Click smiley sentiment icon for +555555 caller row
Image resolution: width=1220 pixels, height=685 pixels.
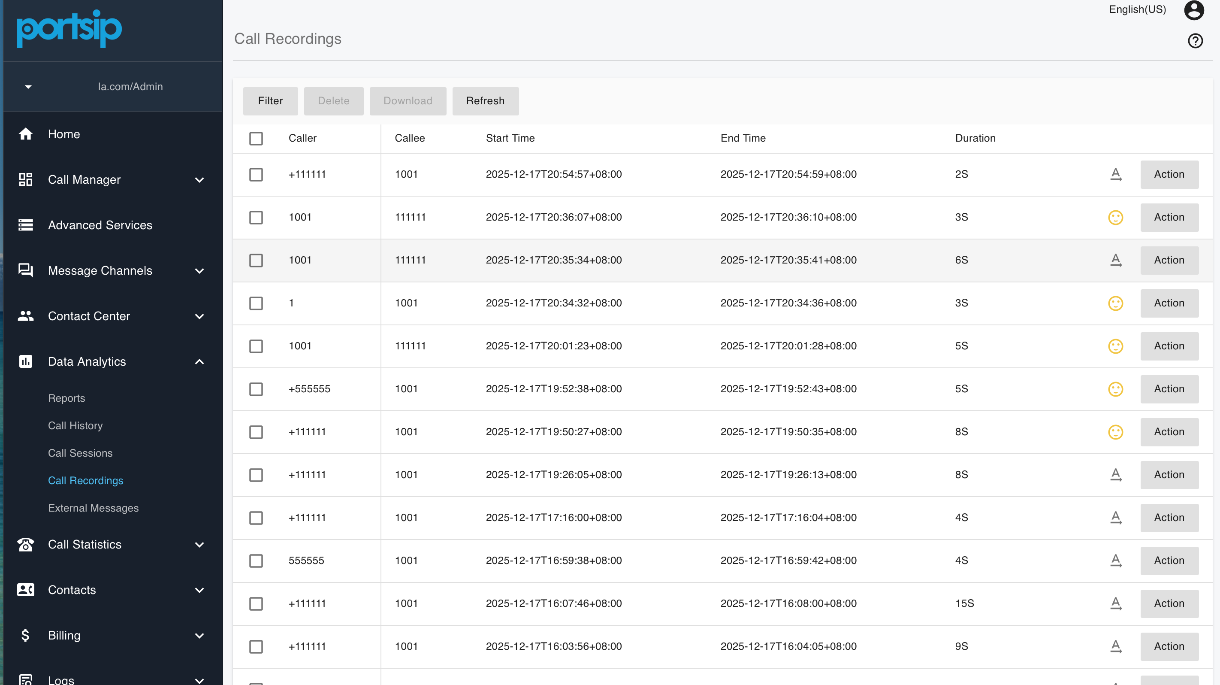(1115, 389)
